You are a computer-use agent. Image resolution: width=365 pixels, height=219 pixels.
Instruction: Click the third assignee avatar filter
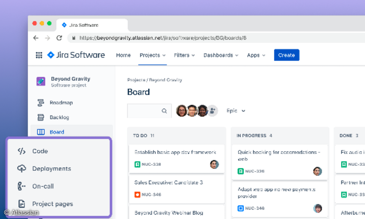[203, 111]
